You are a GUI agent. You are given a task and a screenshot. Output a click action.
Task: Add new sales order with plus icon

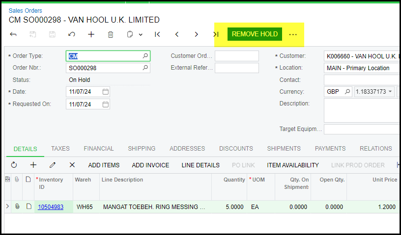click(91, 34)
